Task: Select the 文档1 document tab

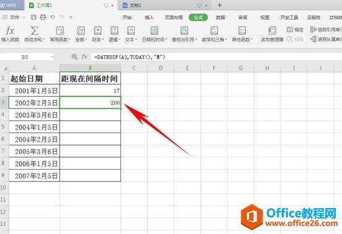Action: pyautogui.click(x=165, y=5)
